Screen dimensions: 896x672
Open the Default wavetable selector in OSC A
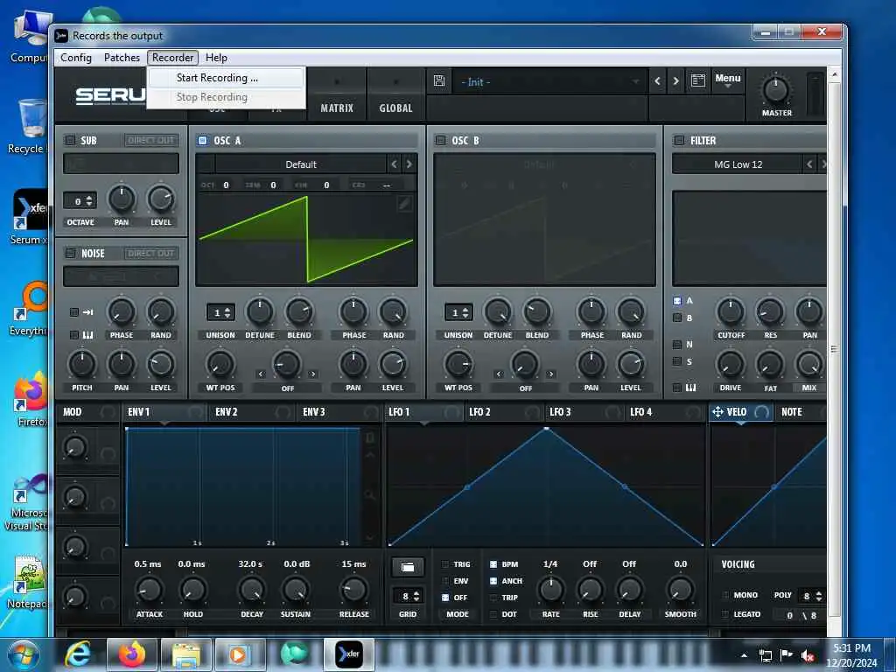[301, 164]
